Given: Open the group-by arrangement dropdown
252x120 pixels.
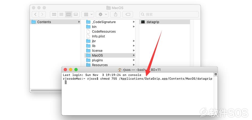Looking at the screenshot, I should 88,14.
